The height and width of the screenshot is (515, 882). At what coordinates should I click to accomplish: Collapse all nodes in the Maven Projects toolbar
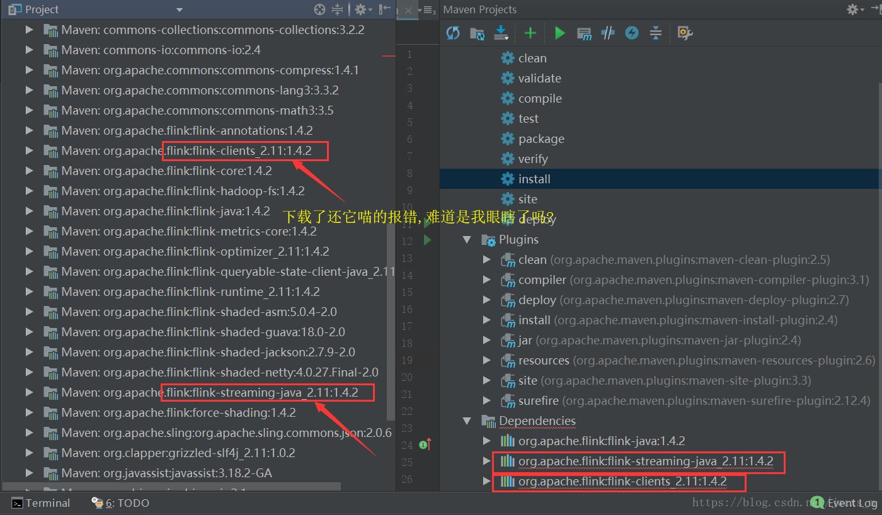pyautogui.click(x=656, y=33)
